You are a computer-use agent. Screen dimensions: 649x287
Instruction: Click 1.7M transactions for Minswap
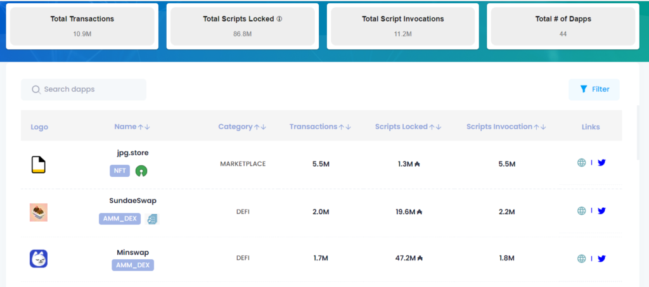pyautogui.click(x=321, y=258)
